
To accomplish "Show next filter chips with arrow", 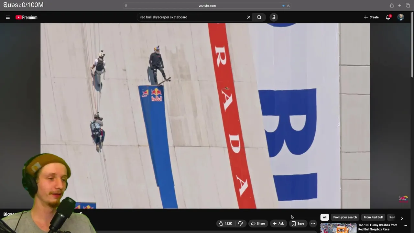I will pos(402,218).
